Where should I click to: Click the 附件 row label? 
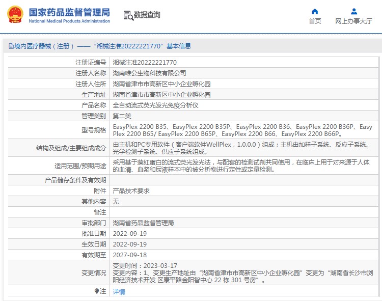click(x=100, y=190)
